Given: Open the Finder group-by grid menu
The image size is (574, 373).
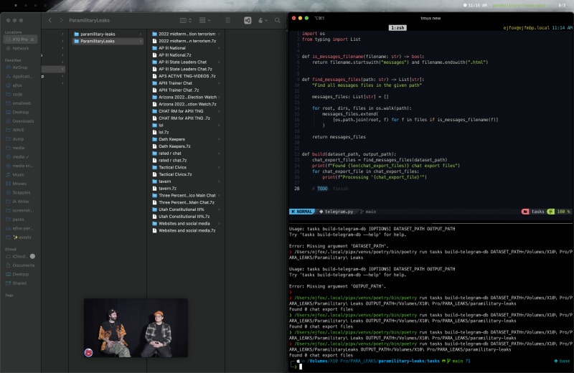Looking at the screenshot, I should (x=204, y=21).
